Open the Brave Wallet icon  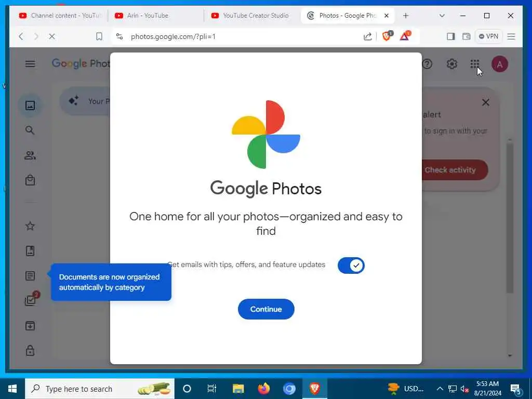coord(466,36)
